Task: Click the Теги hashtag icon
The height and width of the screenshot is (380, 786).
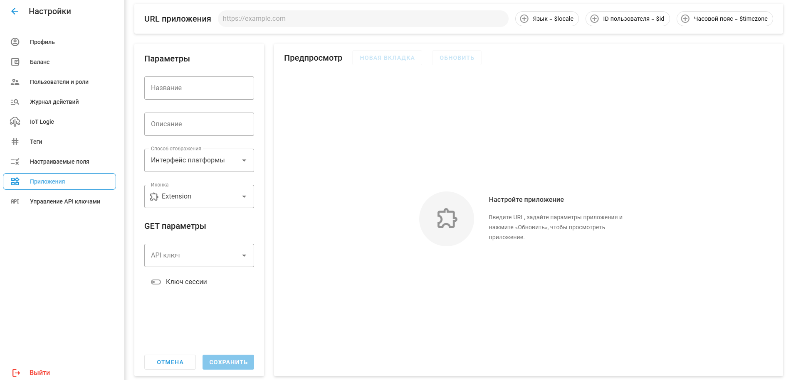Action: click(15, 142)
